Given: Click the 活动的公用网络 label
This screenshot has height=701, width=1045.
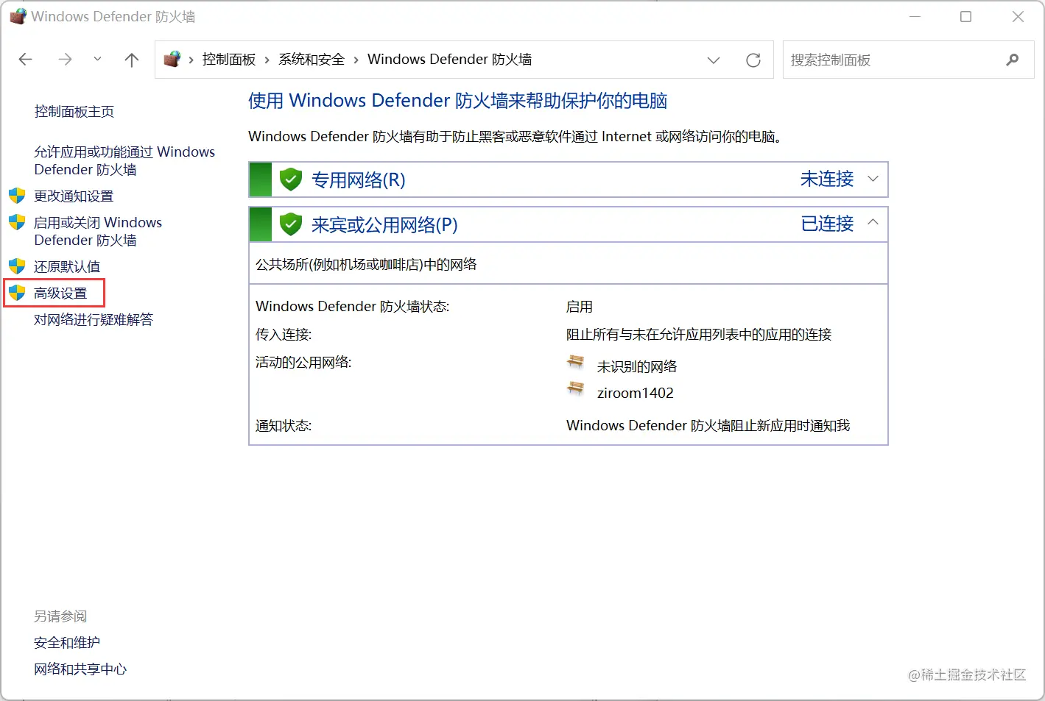Looking at the screenshot, I should 303,363.
